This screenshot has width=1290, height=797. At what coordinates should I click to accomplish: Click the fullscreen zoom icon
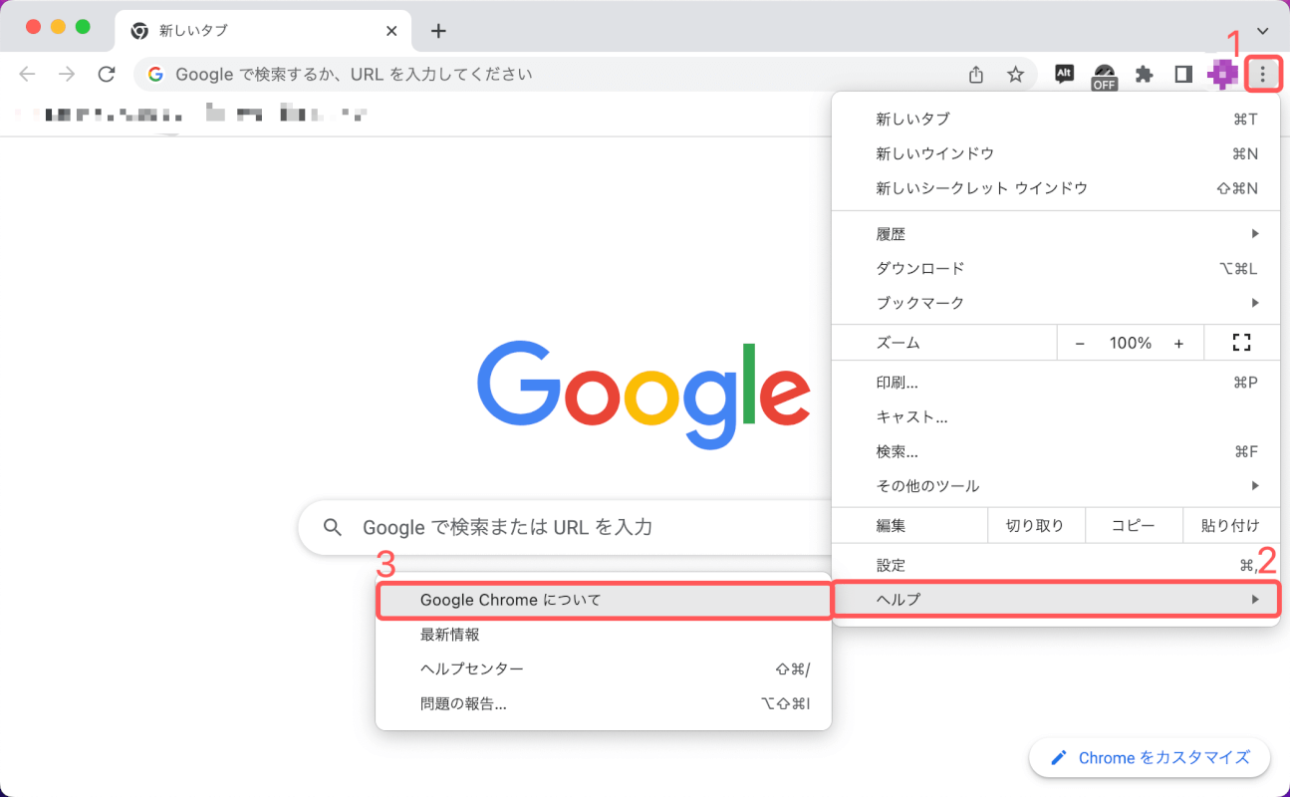1241,343
